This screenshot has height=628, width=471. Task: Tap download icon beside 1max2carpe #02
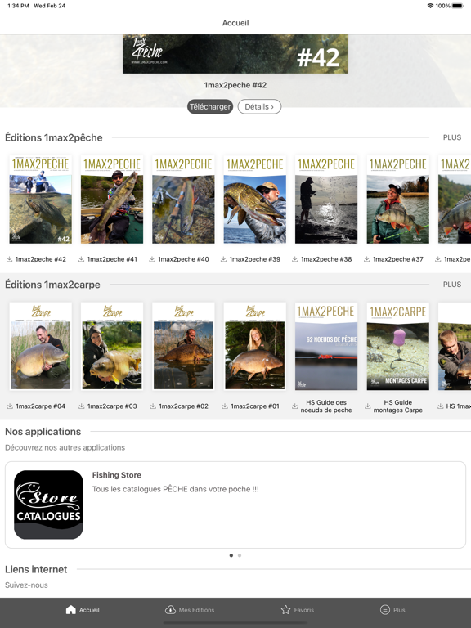(153, 406)
